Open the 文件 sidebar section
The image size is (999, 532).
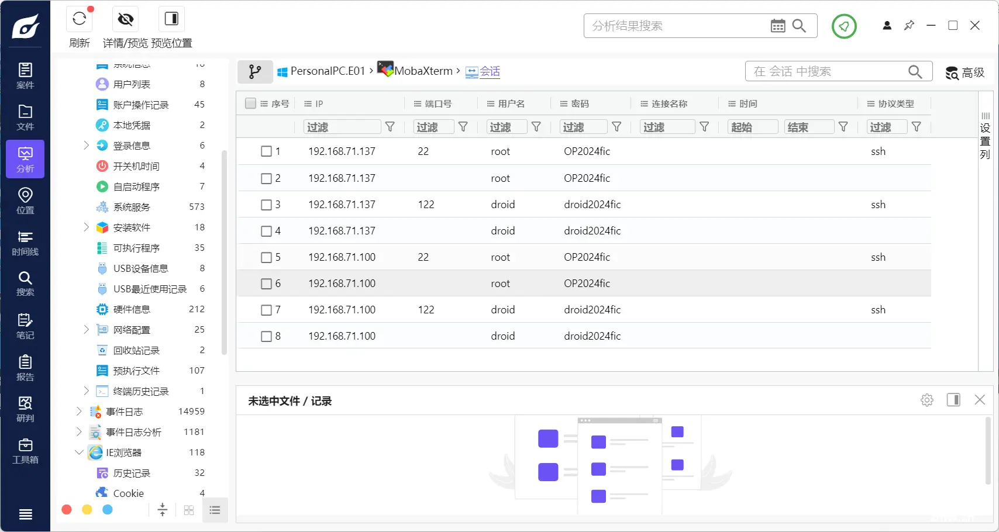pyautogui.click(x=25, y=117)
